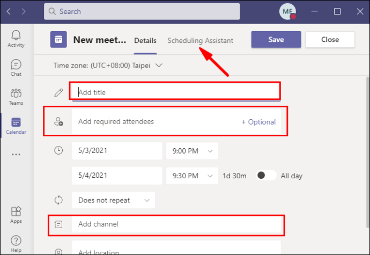
Task: Open the Does not repeat dropdown
Action: coord(113,200)
